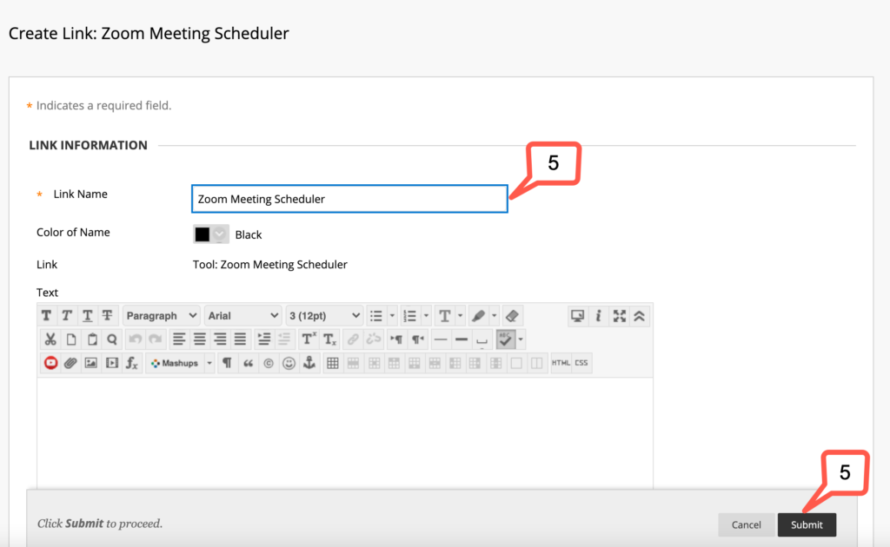Apply superscript formatting
The width and height of the screenshot is (890, 547).
point(309,339)
